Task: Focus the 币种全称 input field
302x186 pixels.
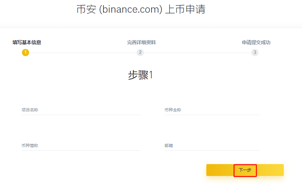Action: 212,110
